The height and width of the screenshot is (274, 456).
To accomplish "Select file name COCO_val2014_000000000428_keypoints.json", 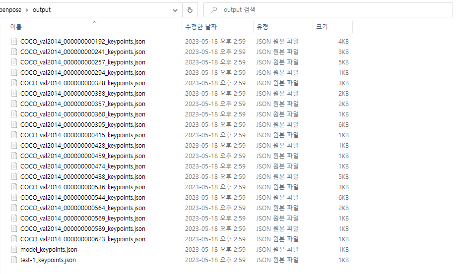I will coord(83,146).
